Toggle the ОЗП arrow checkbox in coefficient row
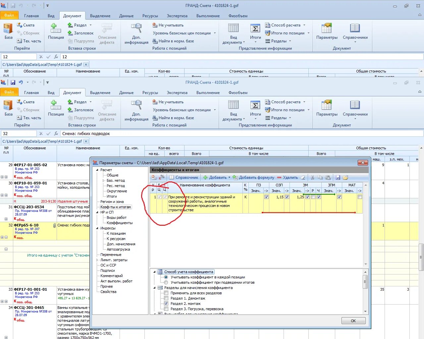424x339 pixels. [287, 197]
